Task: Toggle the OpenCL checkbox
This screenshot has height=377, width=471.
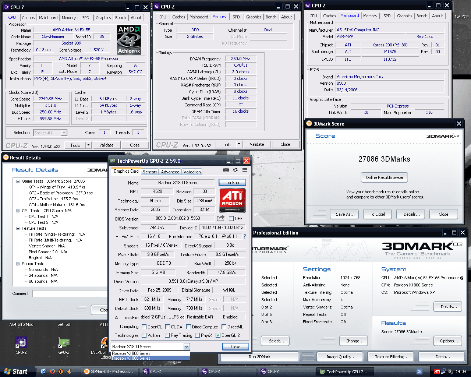Action: click(x=144, y=327)
